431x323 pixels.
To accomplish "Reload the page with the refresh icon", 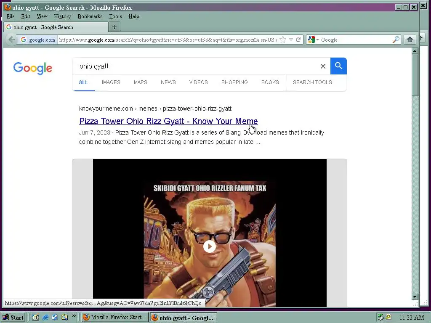I will coord(298,40).
